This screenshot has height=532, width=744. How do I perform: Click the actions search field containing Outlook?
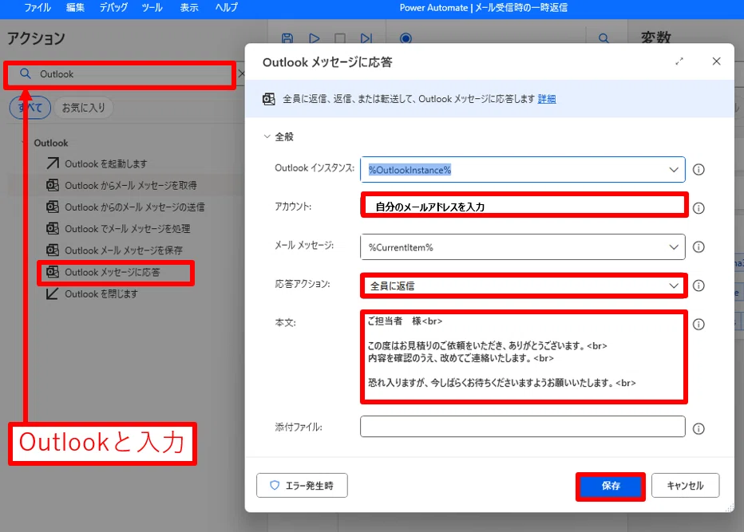point(120,74)
